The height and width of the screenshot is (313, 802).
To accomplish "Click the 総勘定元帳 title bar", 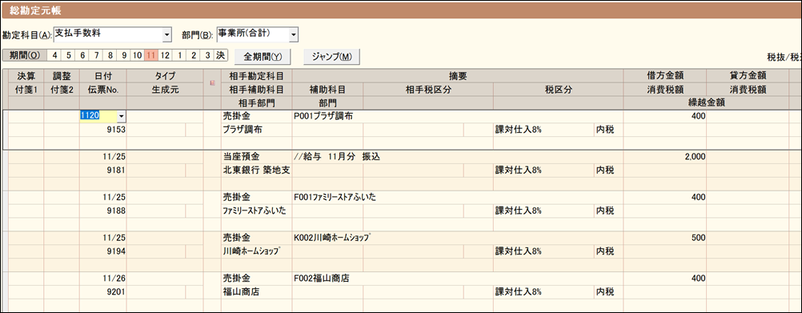I will [401, 10].
